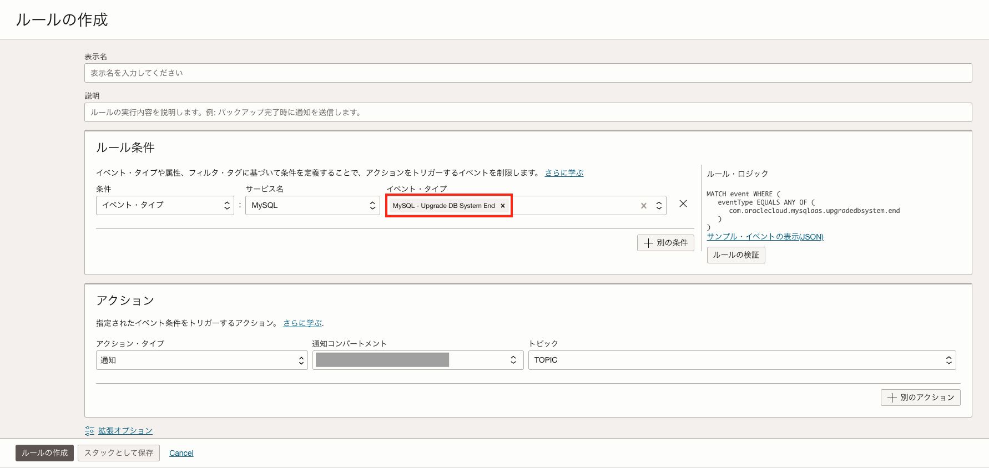Remove the MySQL - Upgrade DB System End tag

click(x=503, y=206)
